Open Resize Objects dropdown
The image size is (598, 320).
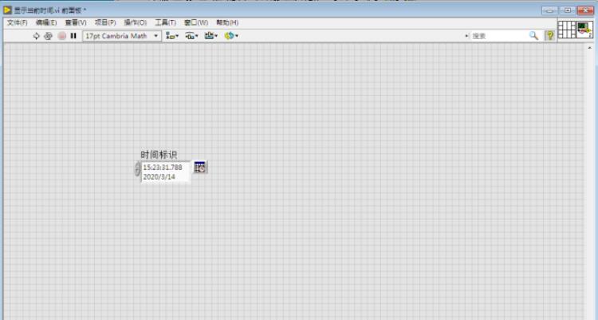[211, 36]
